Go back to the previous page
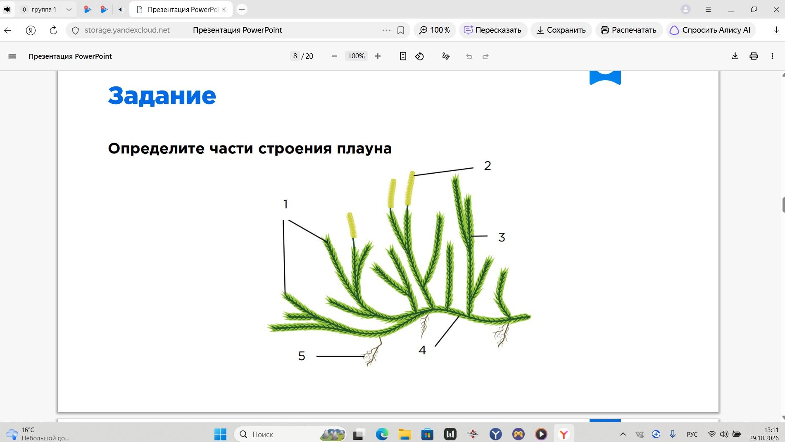This screenshot has height=442, width=785. (x=7, y=30)
